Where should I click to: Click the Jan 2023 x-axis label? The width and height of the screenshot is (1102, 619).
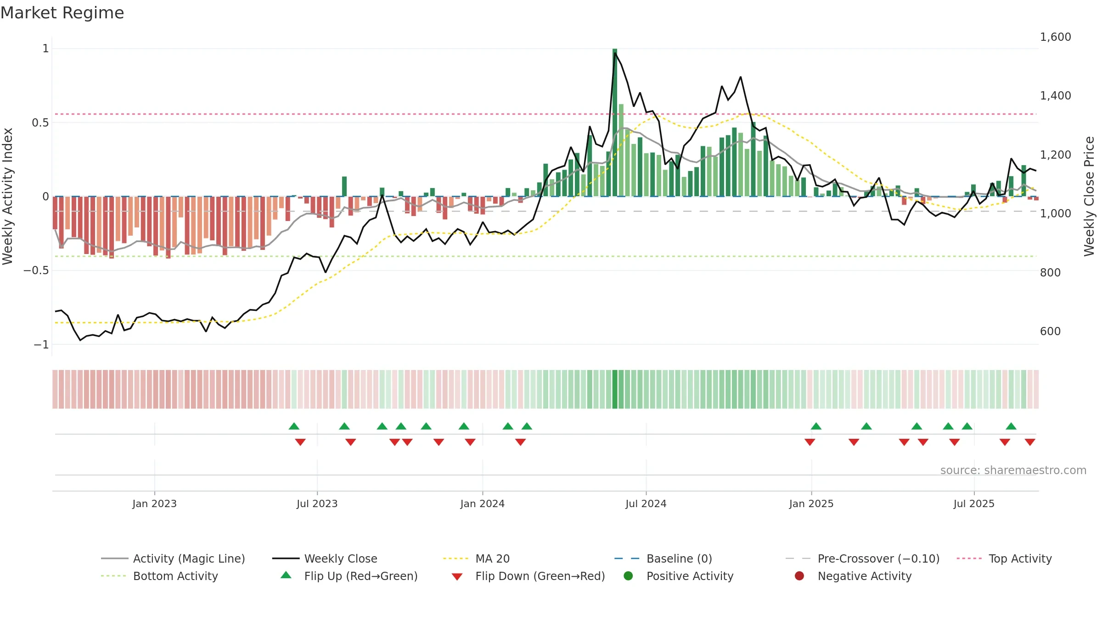154,503
